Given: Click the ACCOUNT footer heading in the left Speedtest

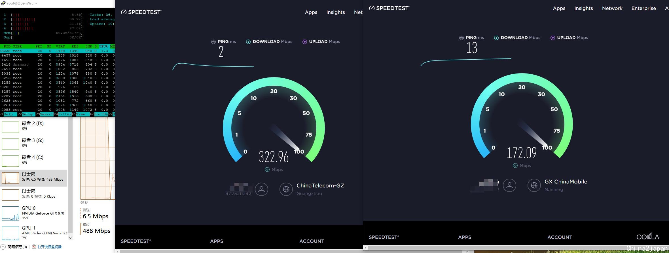Looking at the screenshot, I should 312,241.
